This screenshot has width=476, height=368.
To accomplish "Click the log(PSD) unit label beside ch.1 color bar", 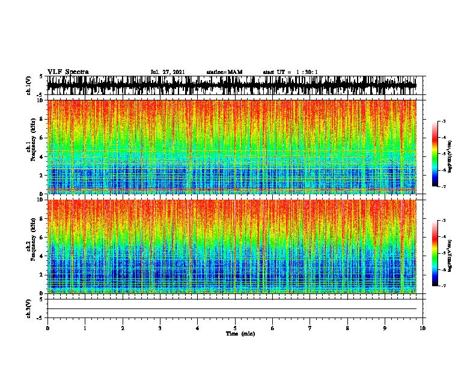I will [450, 156].
